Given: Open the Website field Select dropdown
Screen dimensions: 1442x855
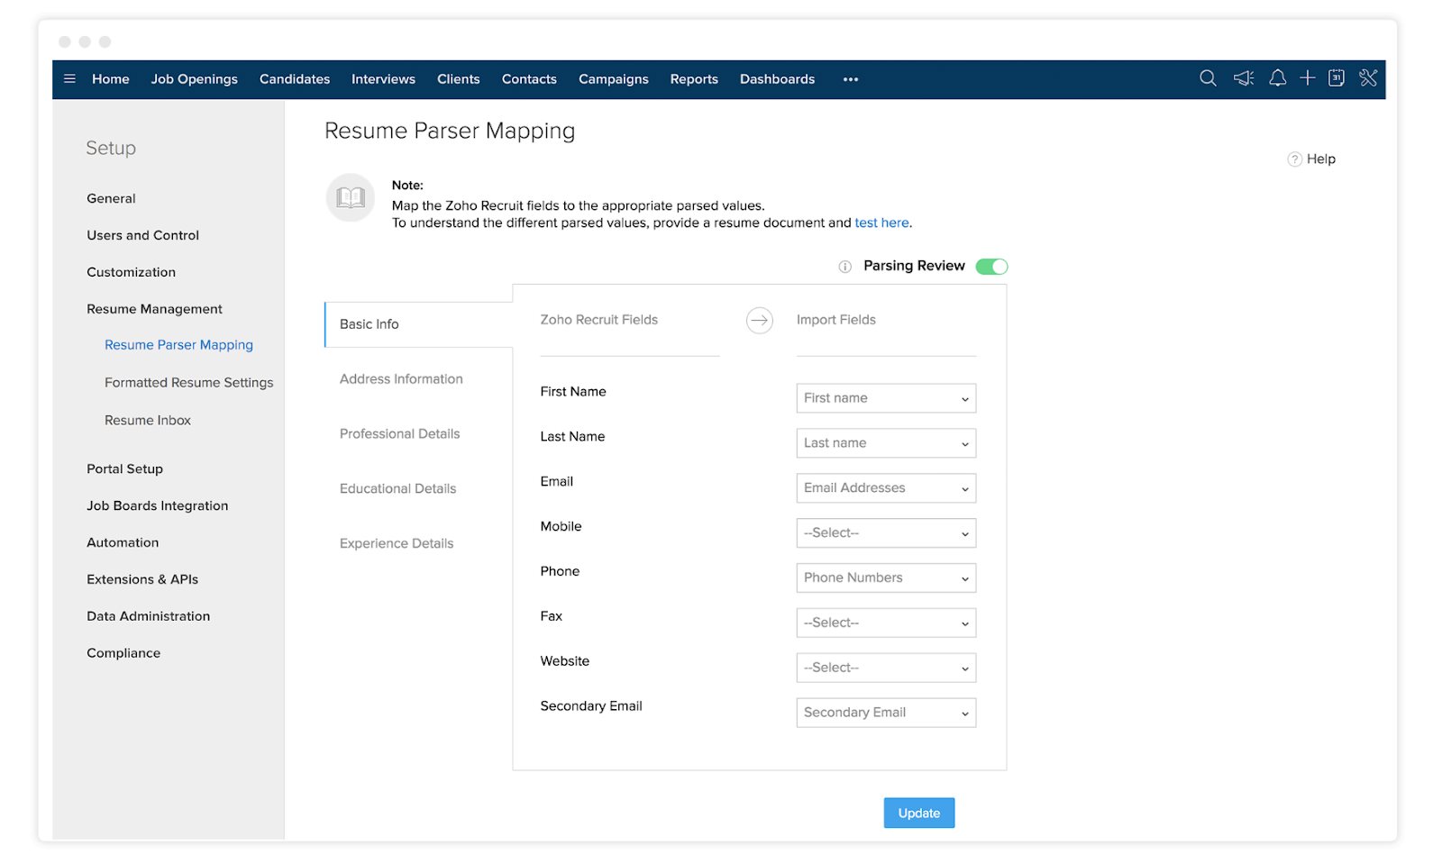Looking at the screenshot, I should 886,668.
